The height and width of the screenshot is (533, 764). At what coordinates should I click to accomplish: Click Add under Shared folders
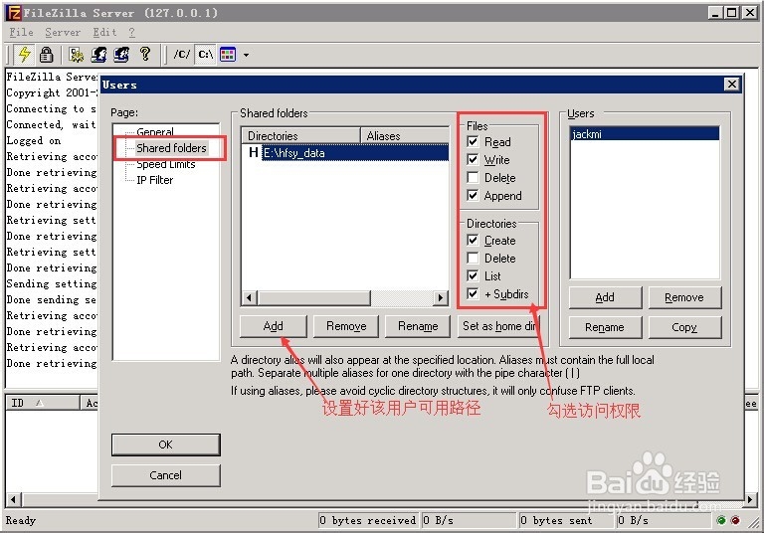coord(273,326)
